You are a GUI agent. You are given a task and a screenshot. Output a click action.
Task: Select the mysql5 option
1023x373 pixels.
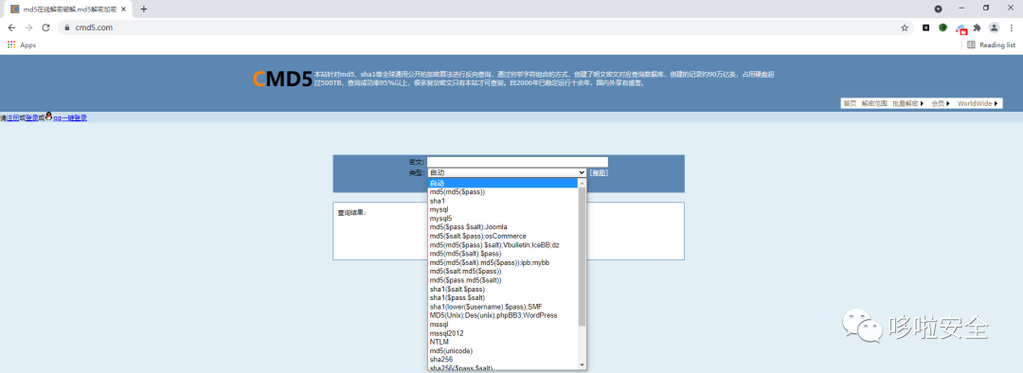[503, 219]
